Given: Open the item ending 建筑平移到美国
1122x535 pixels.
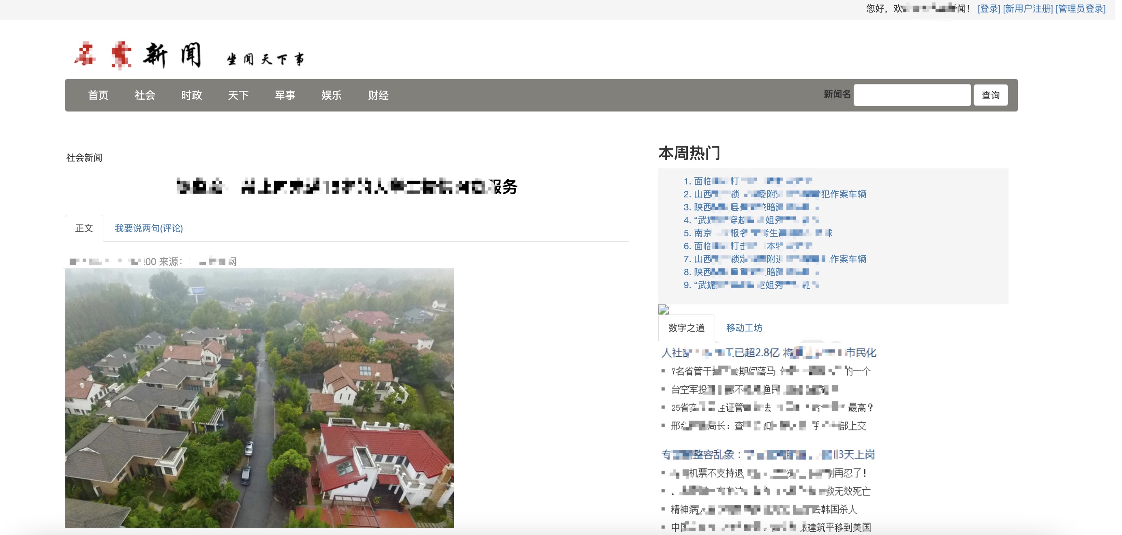Looking at the screenshot, I should tap(771, 528).
